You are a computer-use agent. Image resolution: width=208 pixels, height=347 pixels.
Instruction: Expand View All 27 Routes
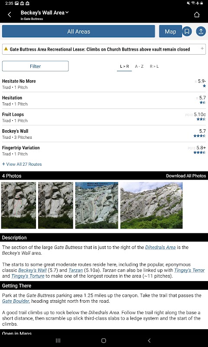[x=22, y=164]
